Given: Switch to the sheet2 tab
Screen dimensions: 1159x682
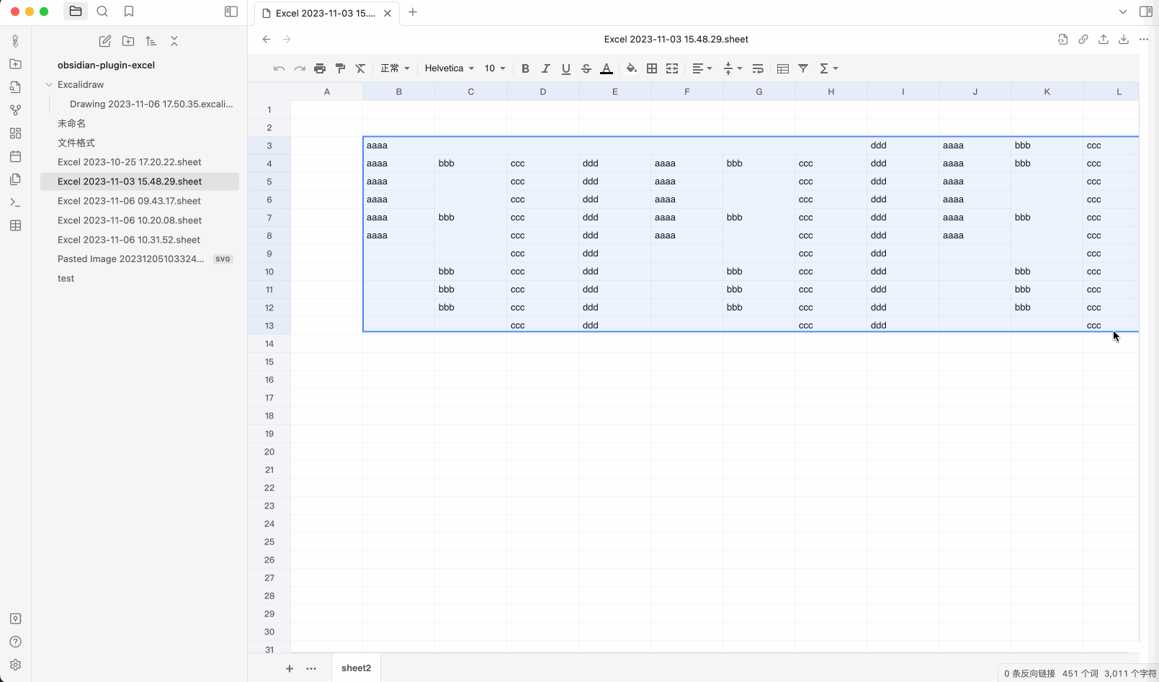Looking at the screenshot, I should pos(356,668).
